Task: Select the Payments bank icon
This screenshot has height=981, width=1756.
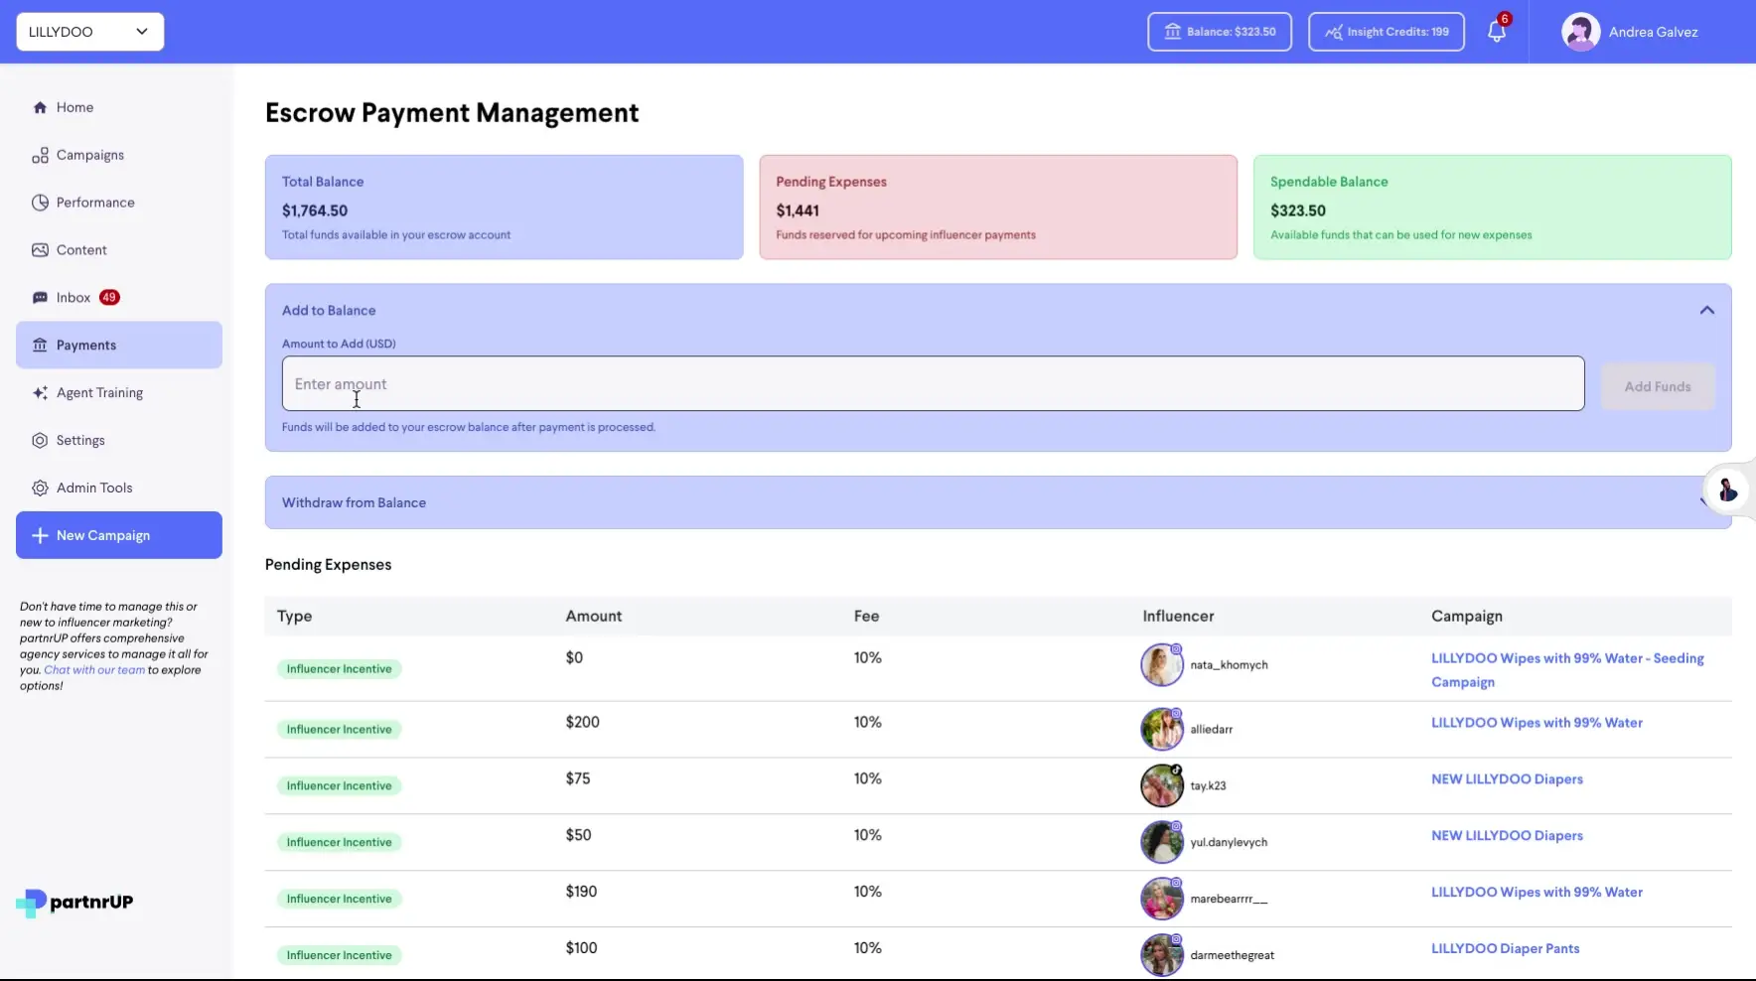Action: pyautogui.click(x=41, y=345)
